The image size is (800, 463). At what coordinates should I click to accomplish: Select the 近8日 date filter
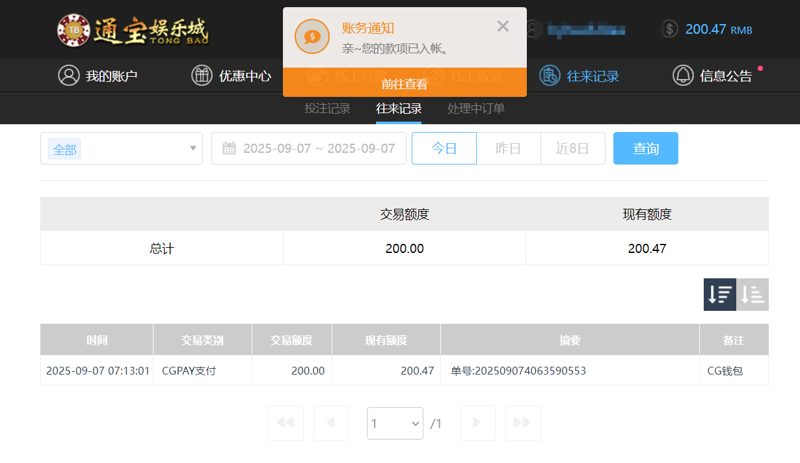pos(573,148)
